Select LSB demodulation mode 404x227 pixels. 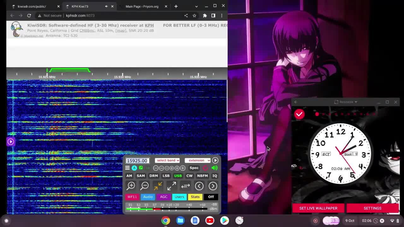(x=166, y=176)
